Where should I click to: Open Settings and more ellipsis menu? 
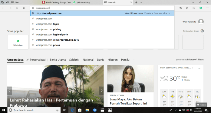pyautogui.click(x=207, y=8)
